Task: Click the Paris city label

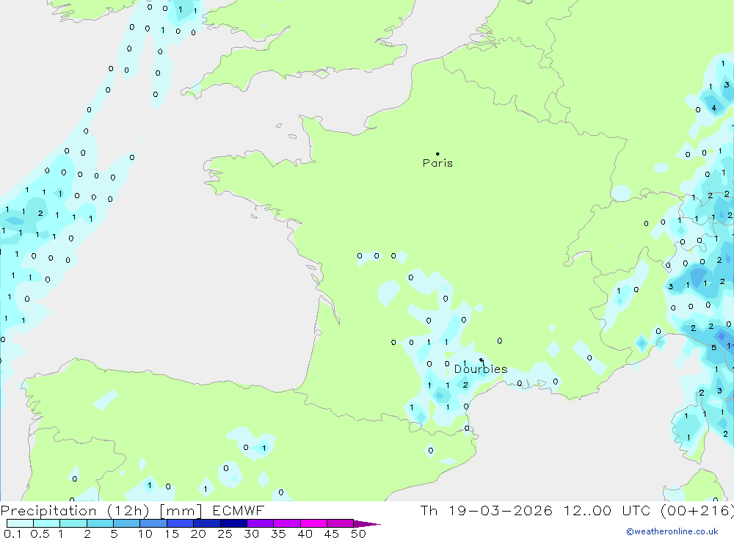Action: [x=437, y=163]
